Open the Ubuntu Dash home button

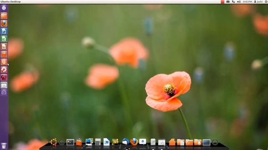click(x=4, y=8)
